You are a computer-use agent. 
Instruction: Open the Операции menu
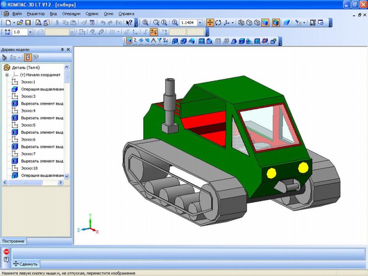coord(71,13)
